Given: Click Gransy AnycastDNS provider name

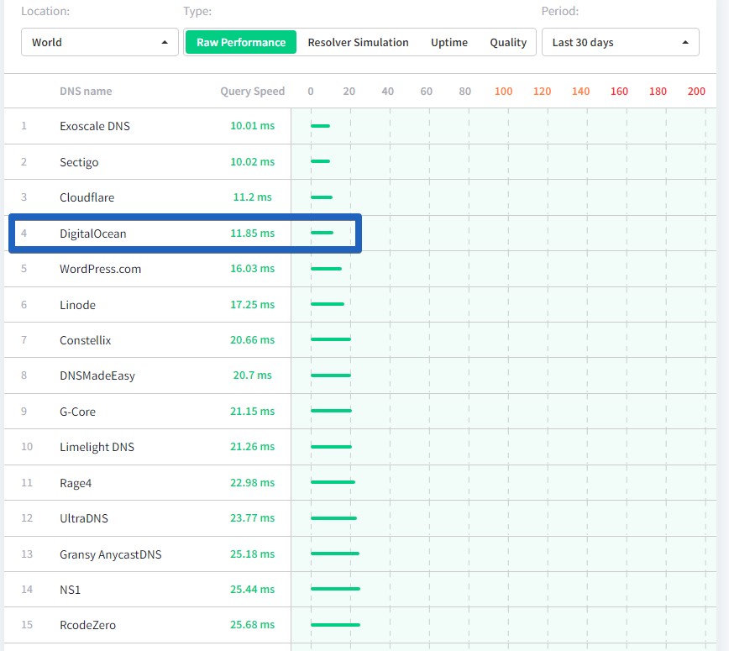Looking at the screenshot, I should point(111,554).
